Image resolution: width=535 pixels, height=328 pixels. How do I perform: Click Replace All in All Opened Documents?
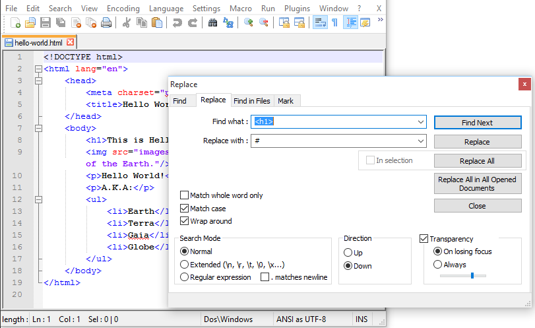(x=478, y=183)
